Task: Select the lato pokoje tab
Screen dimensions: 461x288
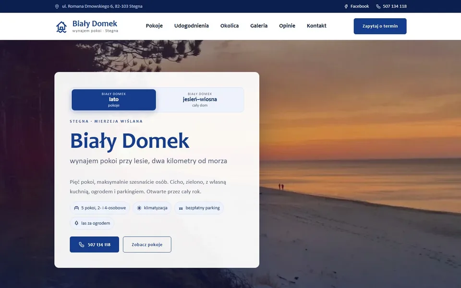Action: (114, 100)
